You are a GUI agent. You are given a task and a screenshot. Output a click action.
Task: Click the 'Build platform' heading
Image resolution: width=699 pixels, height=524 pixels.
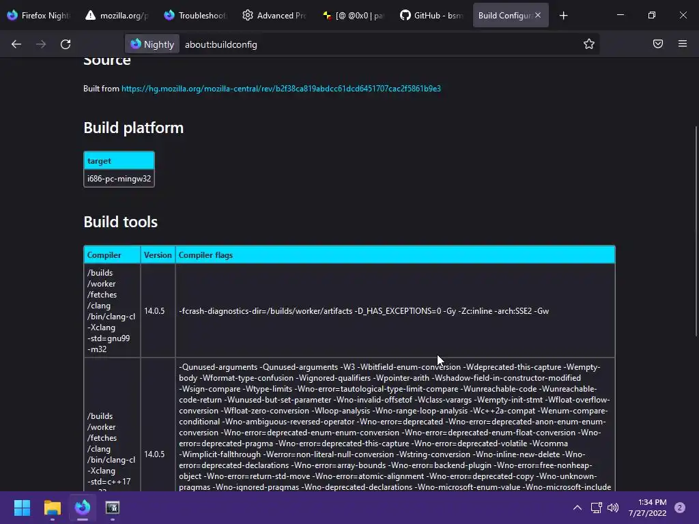[x=134, y=128]
